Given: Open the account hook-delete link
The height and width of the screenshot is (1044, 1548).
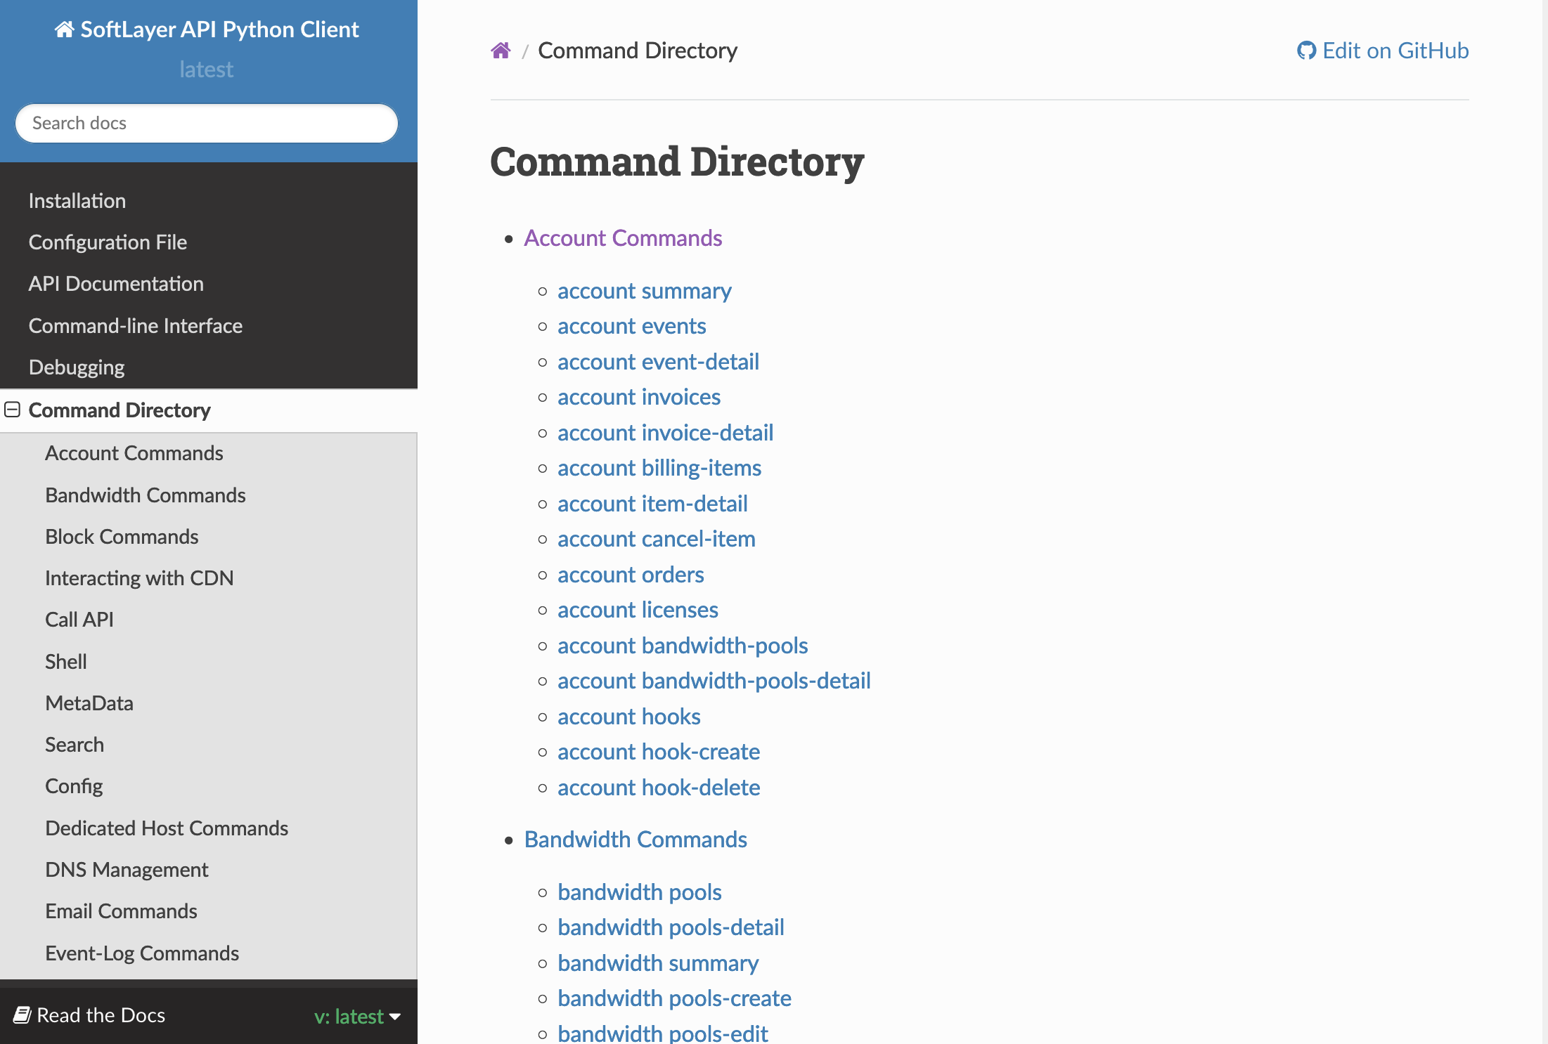Looking at the screenshot, I should click(x=658, y=787).
